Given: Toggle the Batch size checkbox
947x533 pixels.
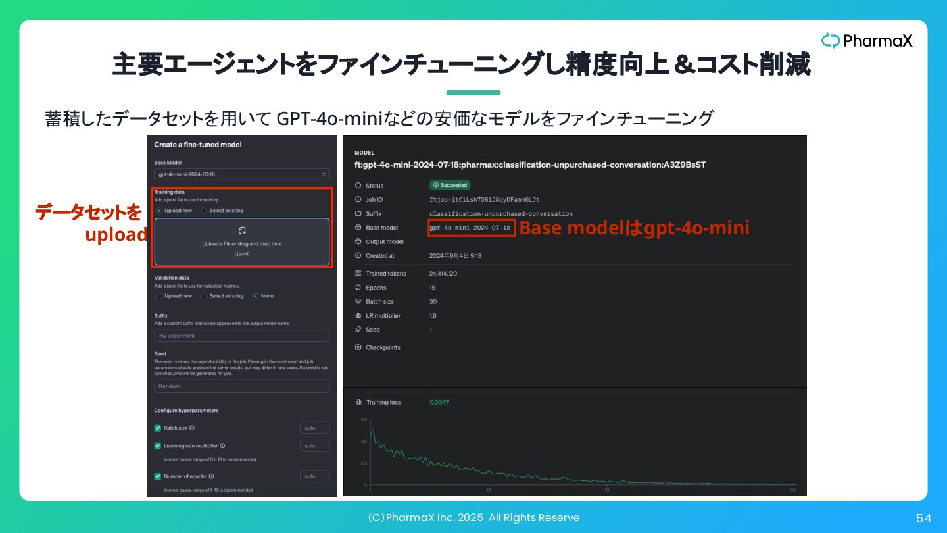Looking at the screenshot, I should pyautogui.click(x=158, y=428).
